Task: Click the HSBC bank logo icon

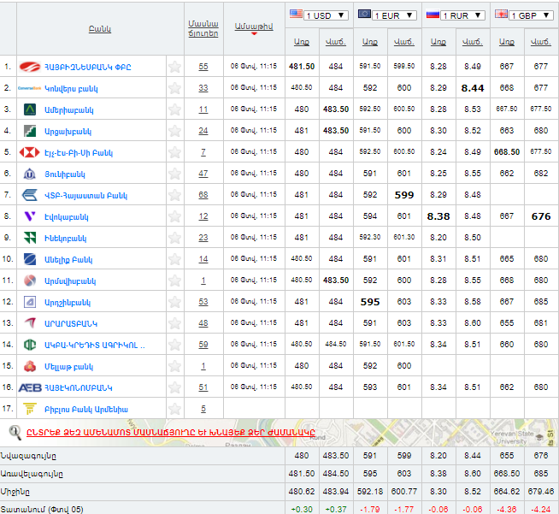Action: coord(29,152)
